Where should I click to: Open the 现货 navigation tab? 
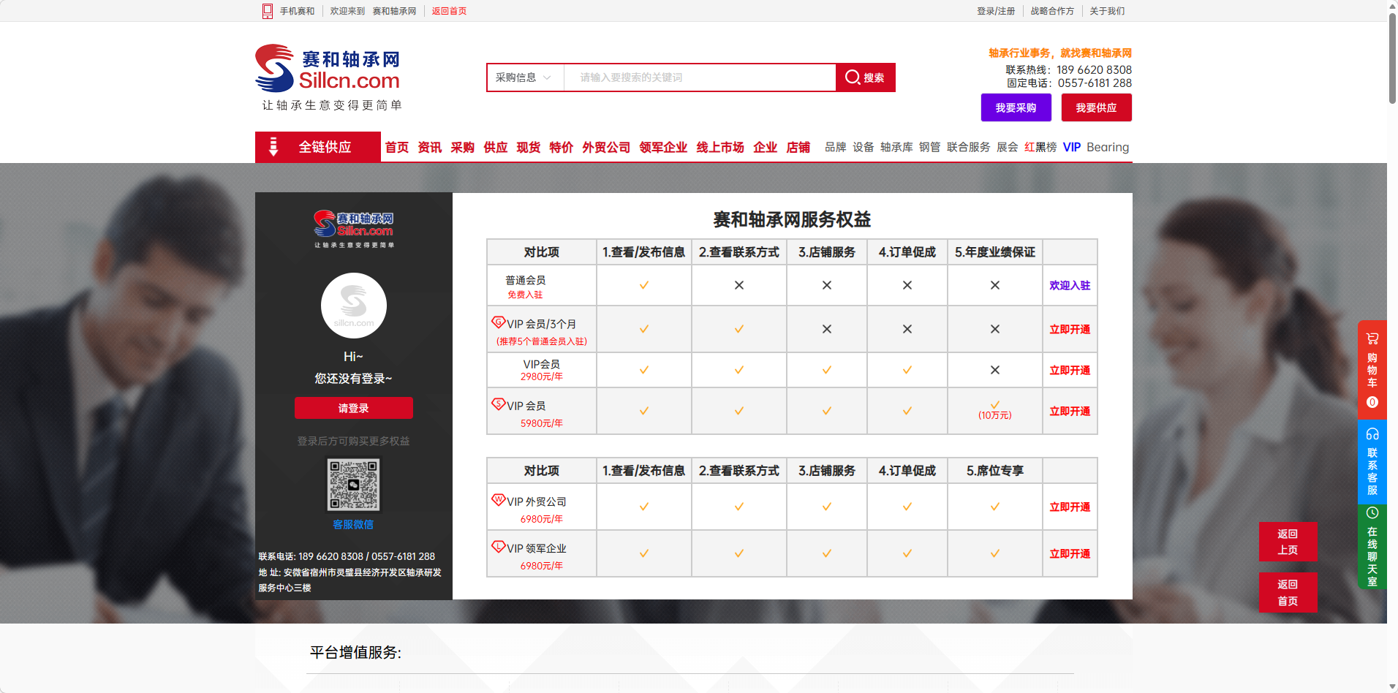(528, 148)
